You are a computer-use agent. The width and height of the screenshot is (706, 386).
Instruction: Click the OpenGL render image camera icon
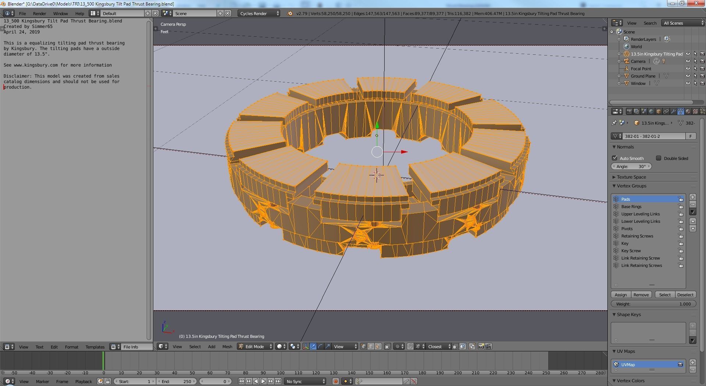[481, 346]
